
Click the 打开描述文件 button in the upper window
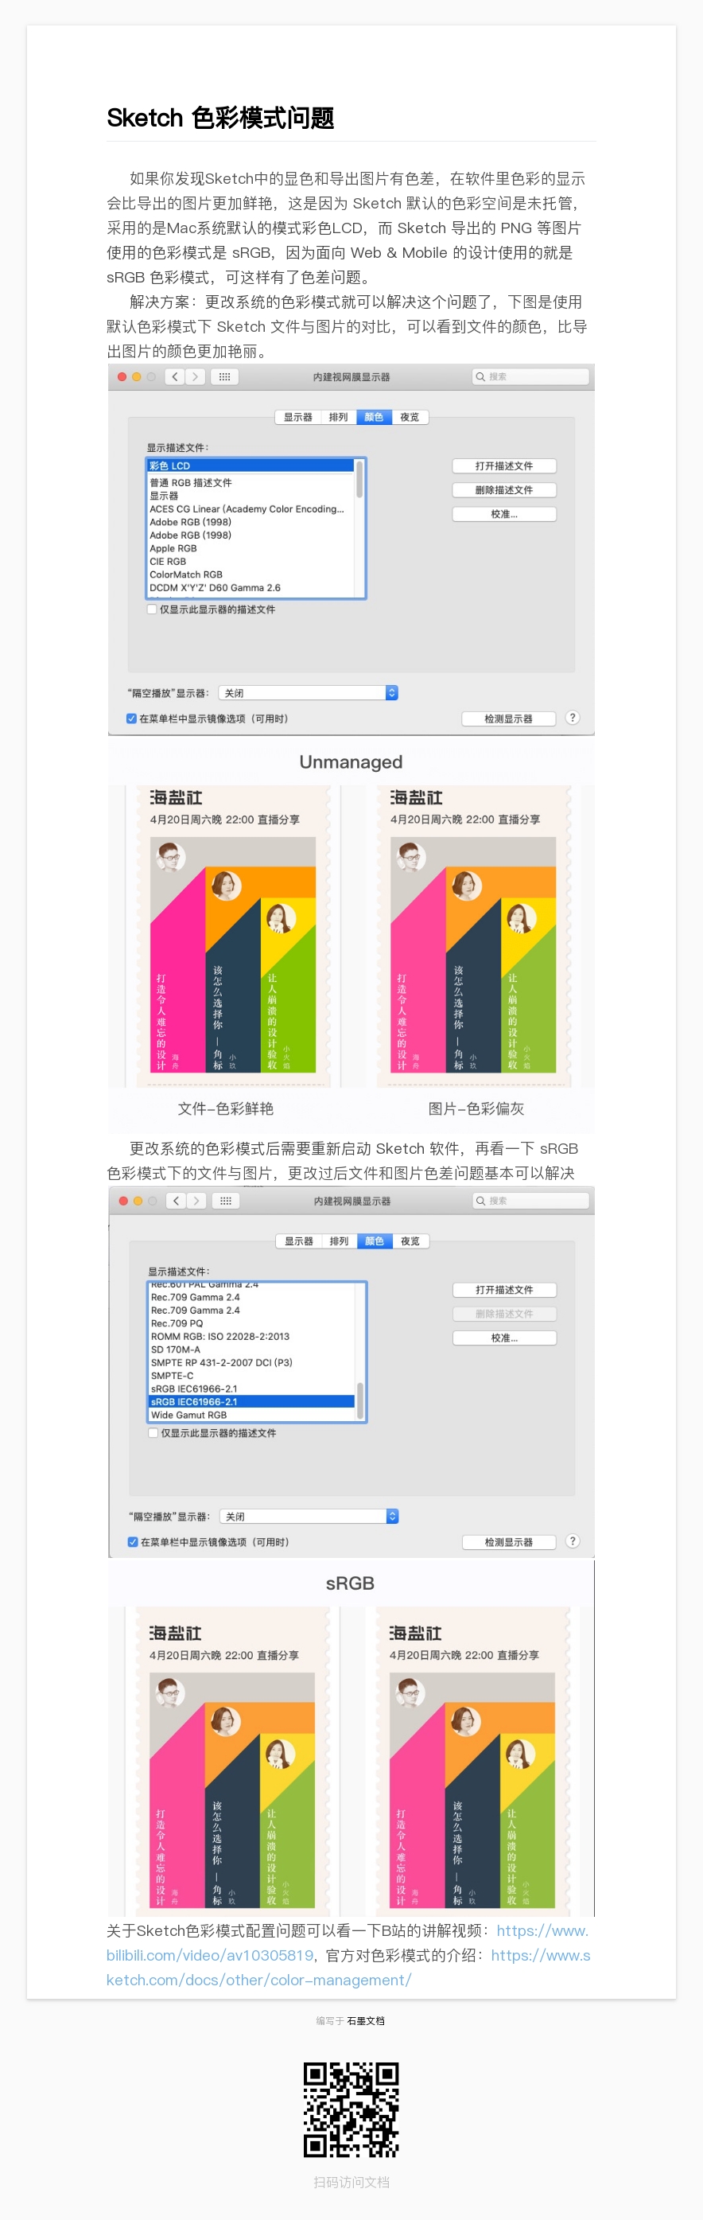(504, 466)
